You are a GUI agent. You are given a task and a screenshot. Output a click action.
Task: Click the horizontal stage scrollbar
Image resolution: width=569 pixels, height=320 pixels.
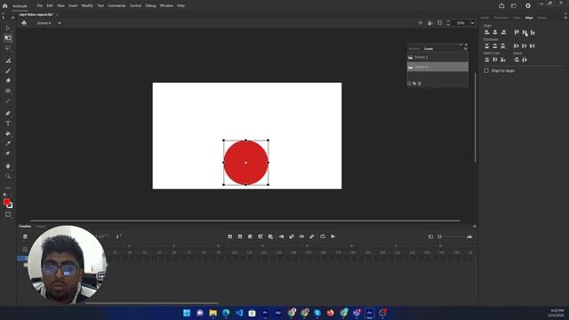[x=245, y=220]
